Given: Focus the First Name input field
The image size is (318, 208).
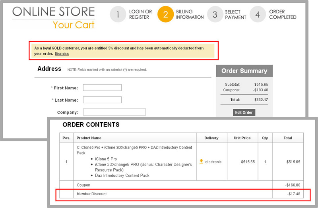Looking at the screenshot, I should tap(102, 88).
